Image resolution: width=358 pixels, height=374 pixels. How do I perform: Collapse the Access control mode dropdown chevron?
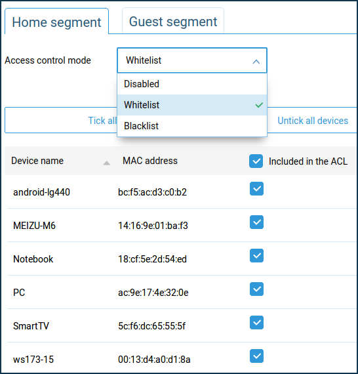click(x=256, y=62)
